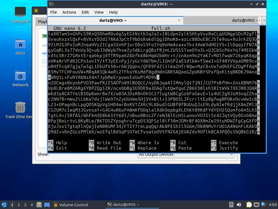
Task: Click the ^G Help shortcut in nano
Action: (x=58, y=143)
